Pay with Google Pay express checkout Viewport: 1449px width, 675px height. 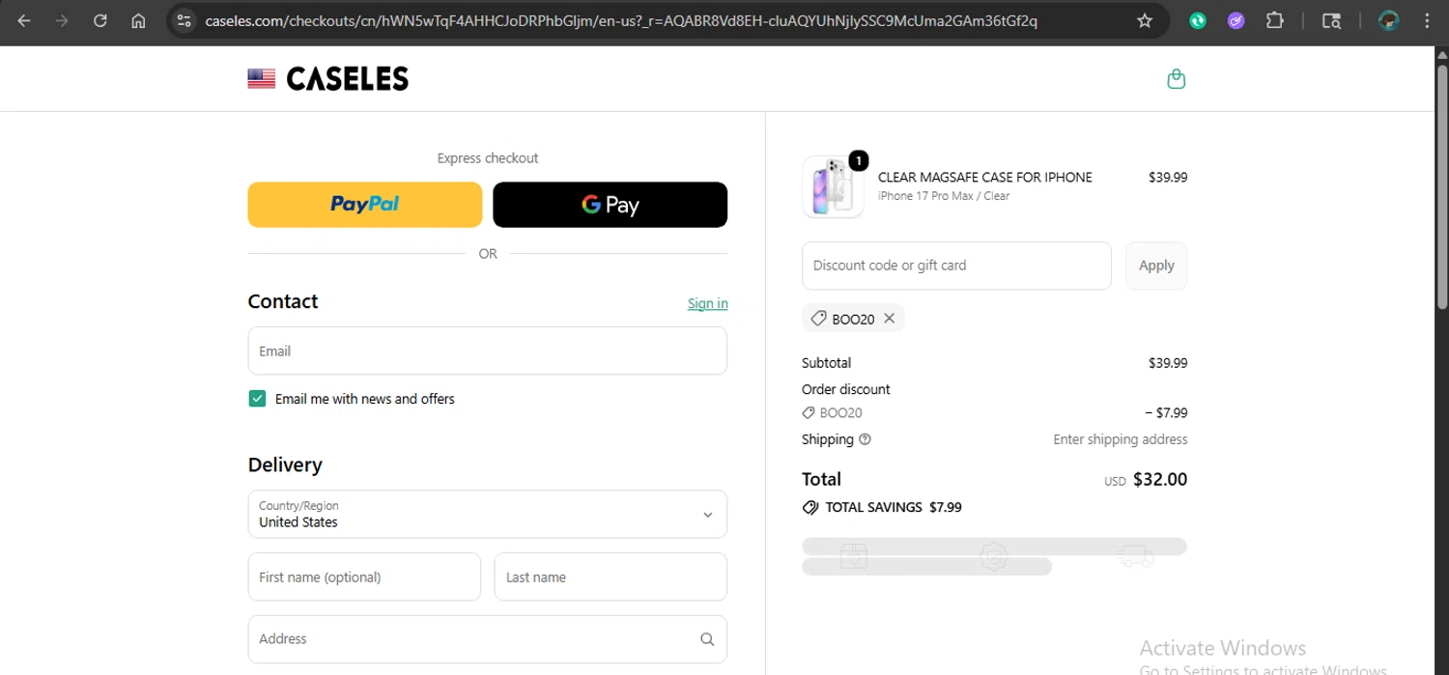pos(610,205)
